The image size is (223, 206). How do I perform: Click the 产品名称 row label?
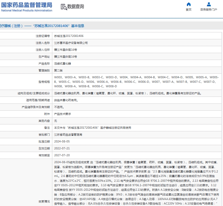[x=44, y=64]
